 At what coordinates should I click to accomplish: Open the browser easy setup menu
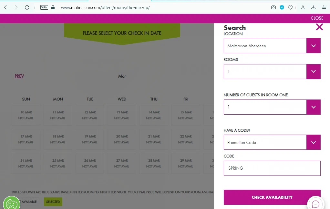(x=324, y=7)
